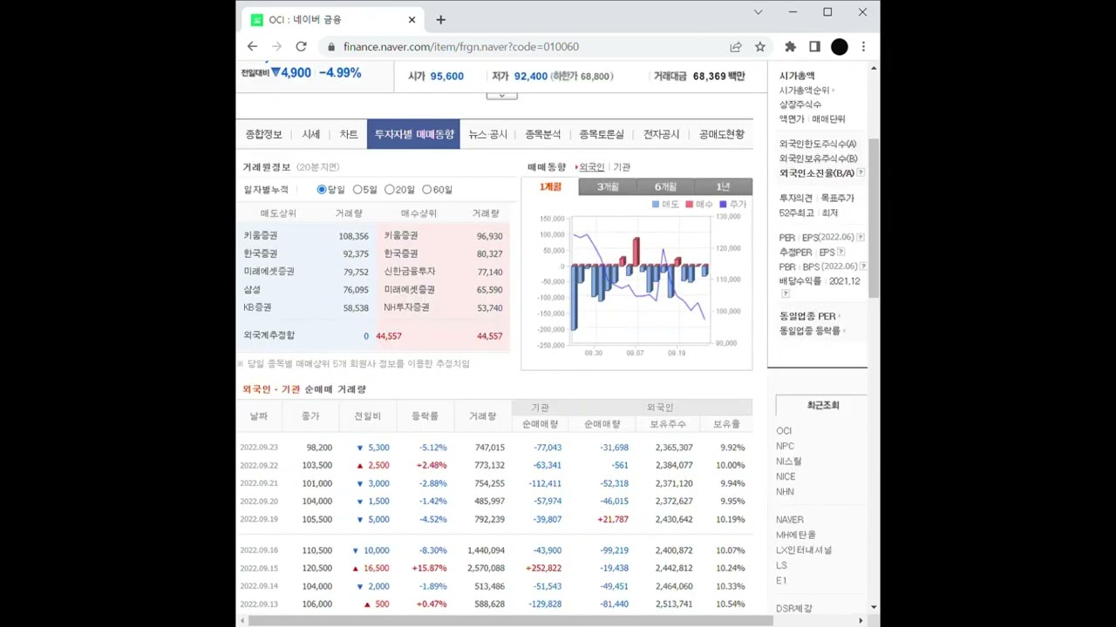Expand the collapsed info panel chevron
The height and width of the screenshot is (627, 1116).
pyautogui.click(x=501, y=95)
